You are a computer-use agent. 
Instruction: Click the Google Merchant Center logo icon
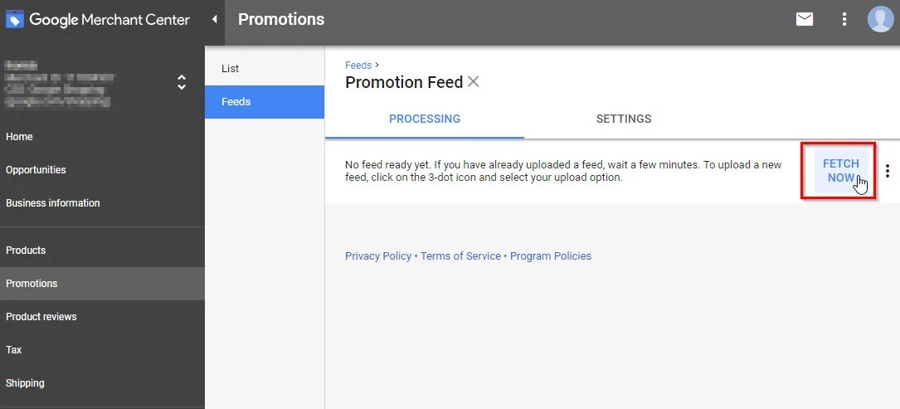pos(16,19)
